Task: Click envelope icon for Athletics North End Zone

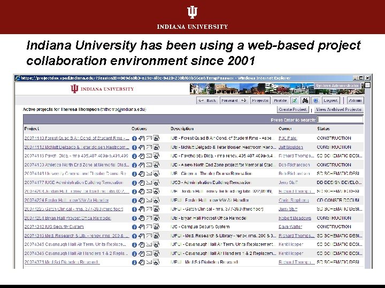Action: pyautogui.click(x=149, y=165)
